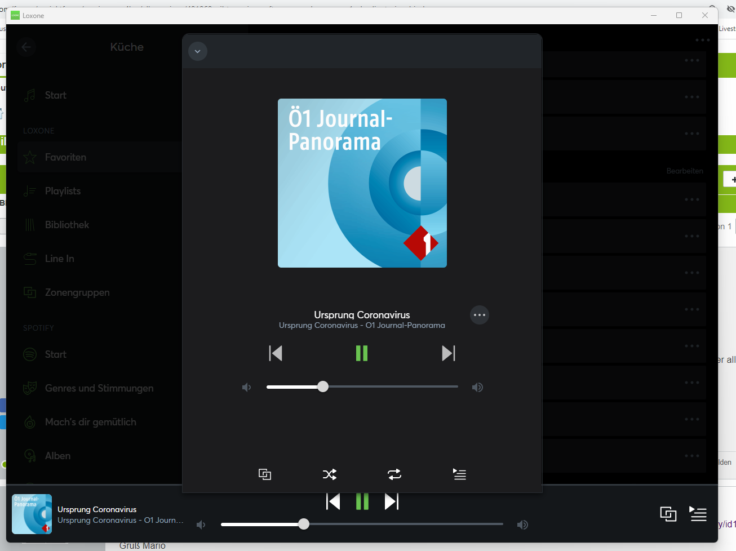Open Zonengruppen in the sidebar
Screen dimensions: 736x551
(x=99, y=292)
